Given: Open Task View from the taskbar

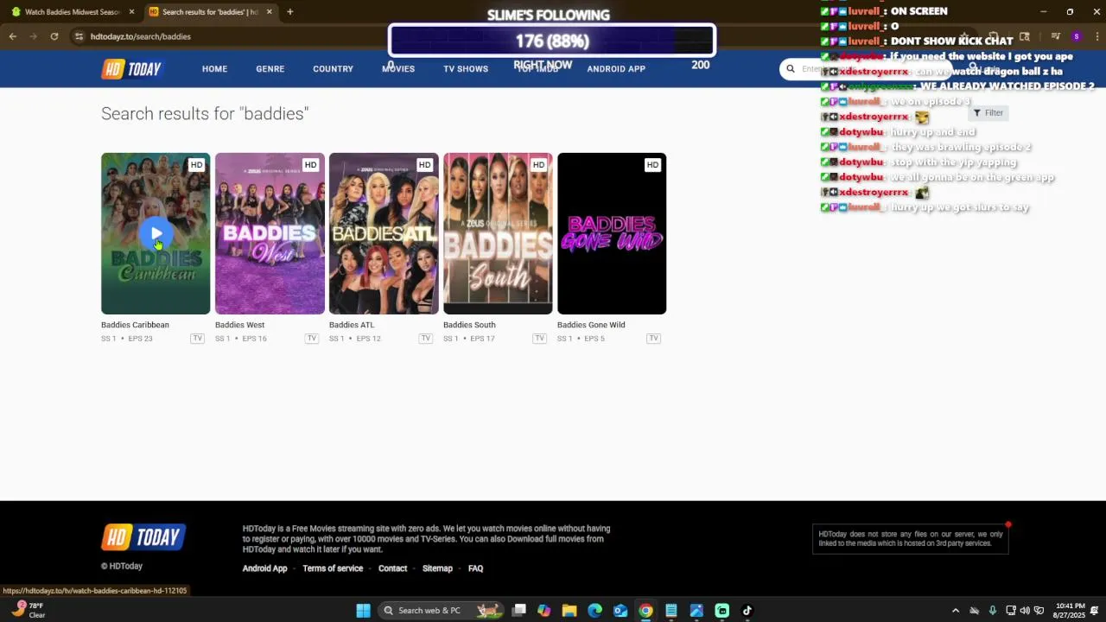Looking at the screenshot, I should click(518, 611).
